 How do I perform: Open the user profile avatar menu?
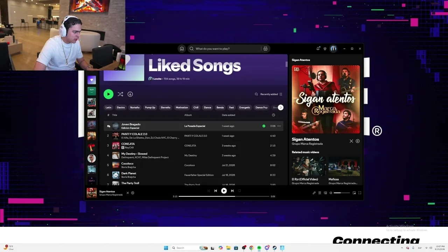tap(333, 49)
